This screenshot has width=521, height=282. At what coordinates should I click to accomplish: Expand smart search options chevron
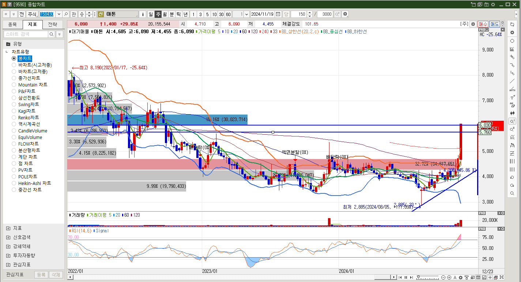[x=59, y=34]
